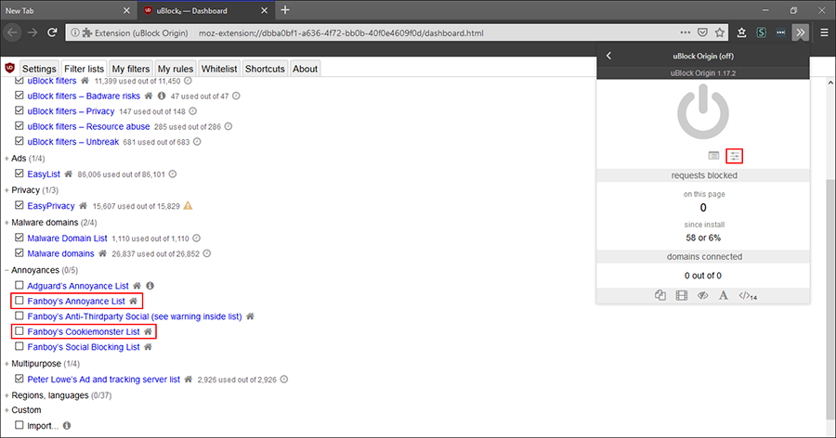836x438 pixels.
Task: Reload the current page
Action: coord(52,32)
